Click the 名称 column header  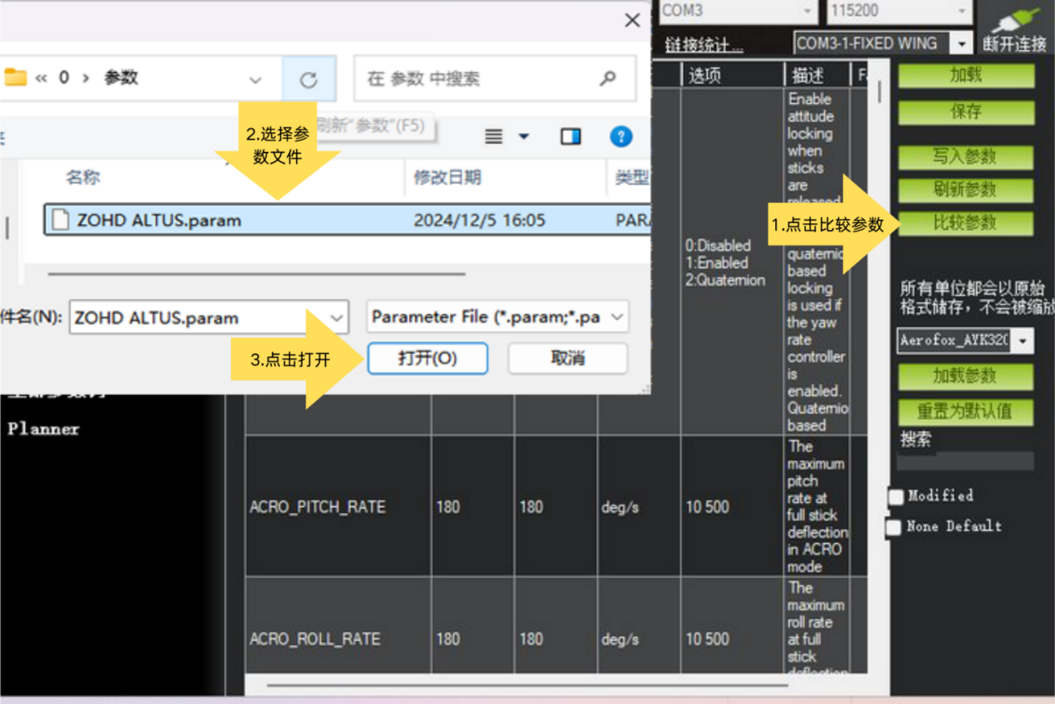tap(83, 178)
